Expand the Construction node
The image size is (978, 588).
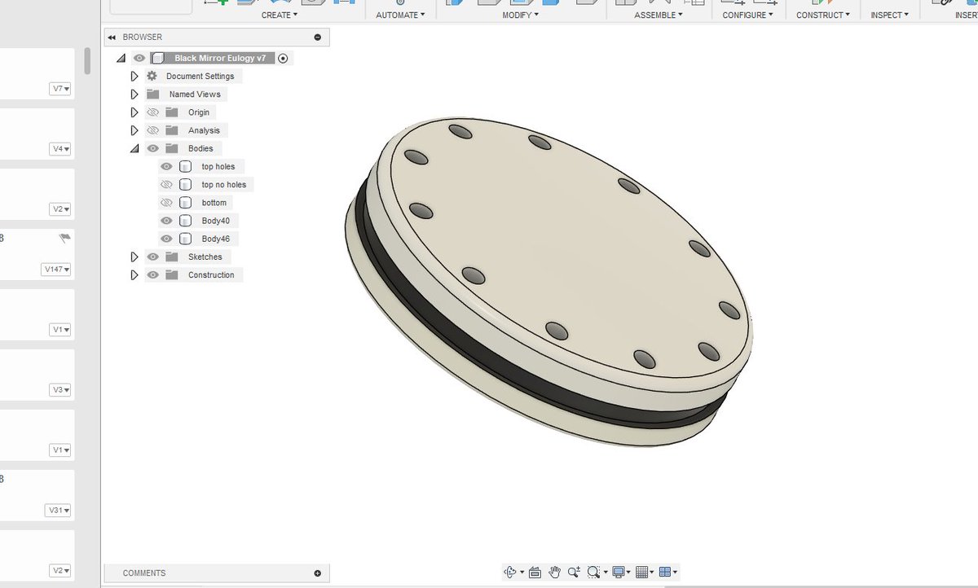coord(134,274)
